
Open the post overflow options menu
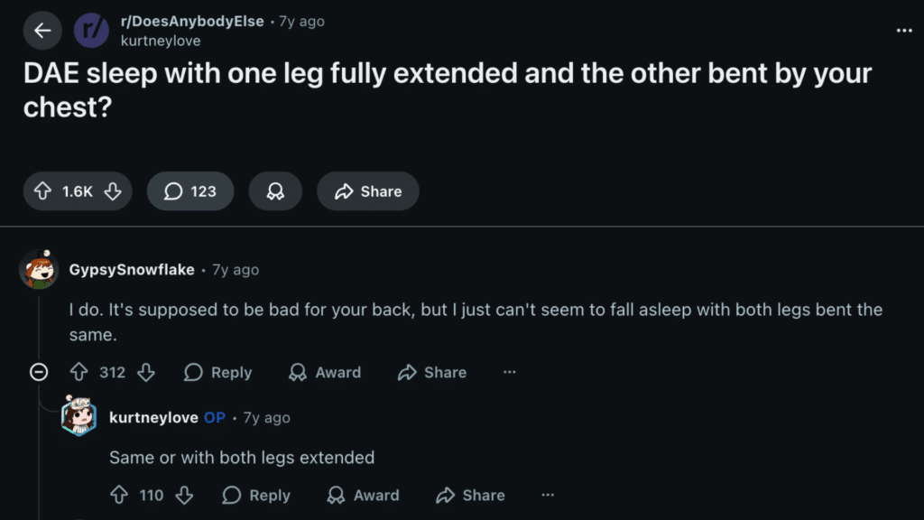(x=903, y=30)
